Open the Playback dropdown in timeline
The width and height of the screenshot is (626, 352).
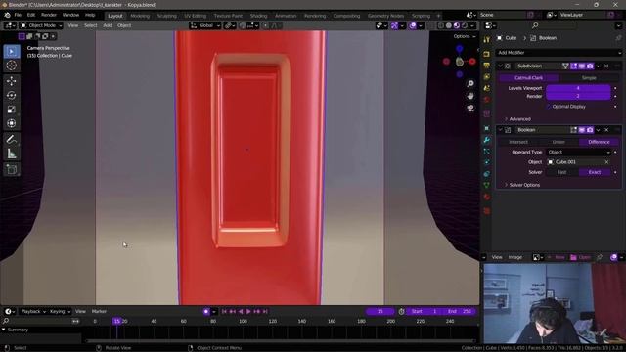(32, 311)
